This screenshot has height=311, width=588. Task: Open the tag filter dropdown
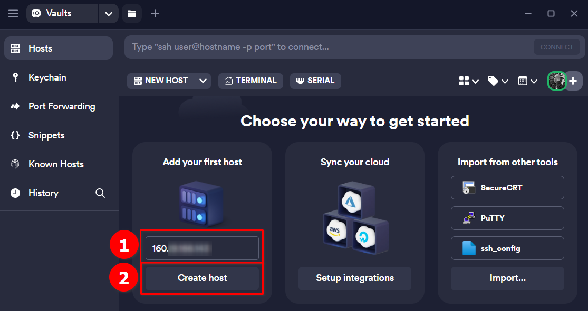(498, 81)
